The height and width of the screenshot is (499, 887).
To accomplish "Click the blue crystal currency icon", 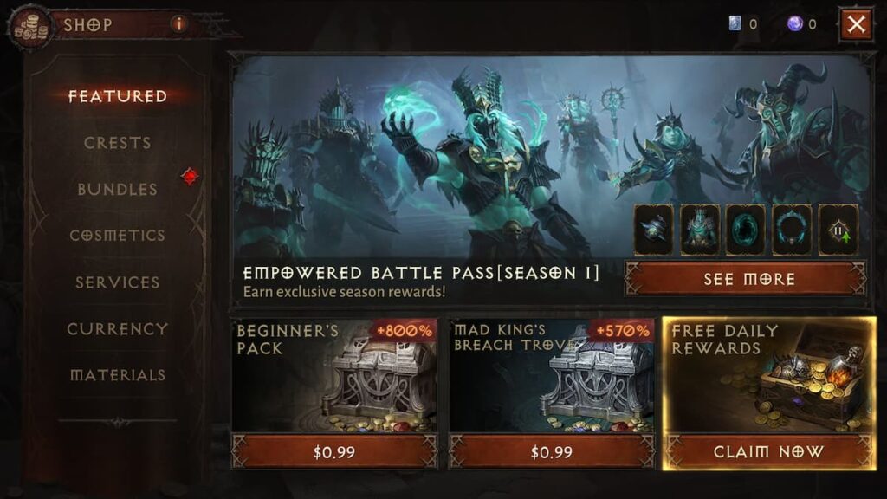I will tap(735, 23).
